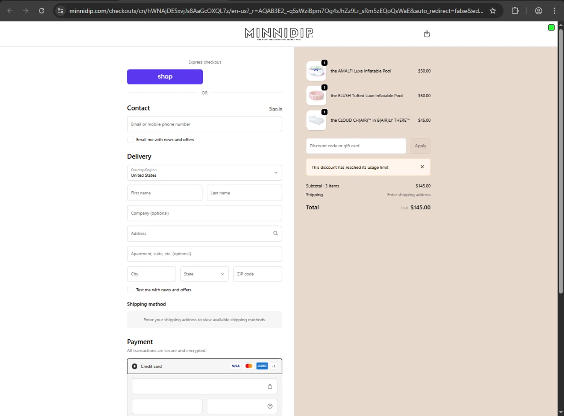Screen dimensions: 564x416
Task: Click the browser URL address bar
Action: tap(276, 11)
